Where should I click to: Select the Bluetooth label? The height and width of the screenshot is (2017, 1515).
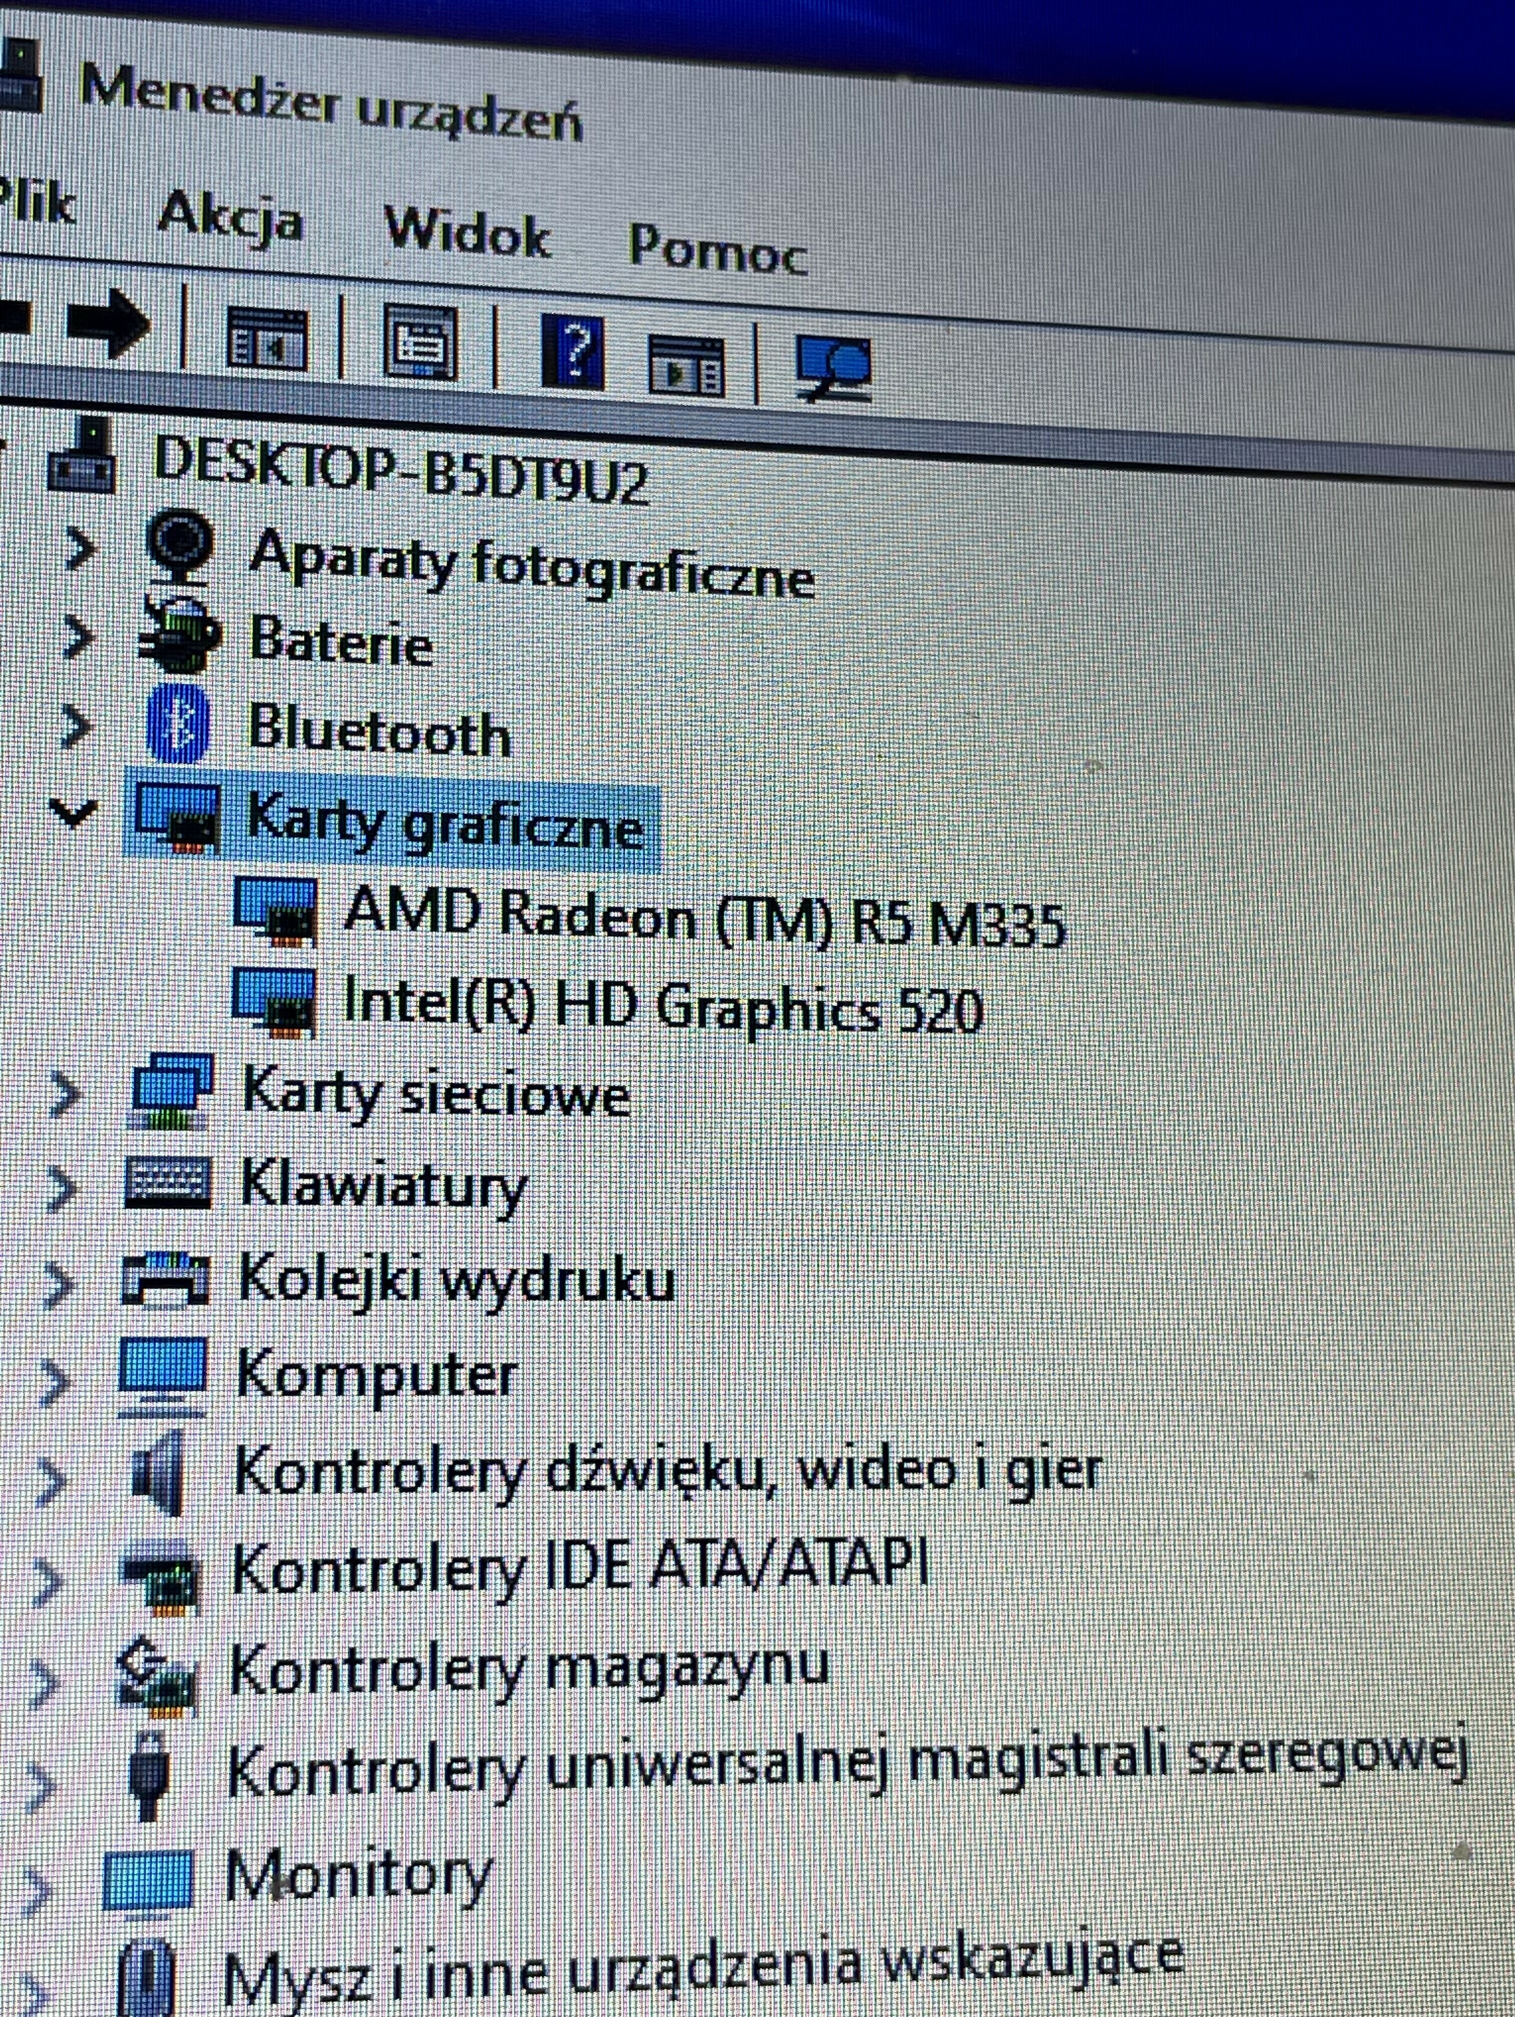pyautogui.click(x=379, y=730)
